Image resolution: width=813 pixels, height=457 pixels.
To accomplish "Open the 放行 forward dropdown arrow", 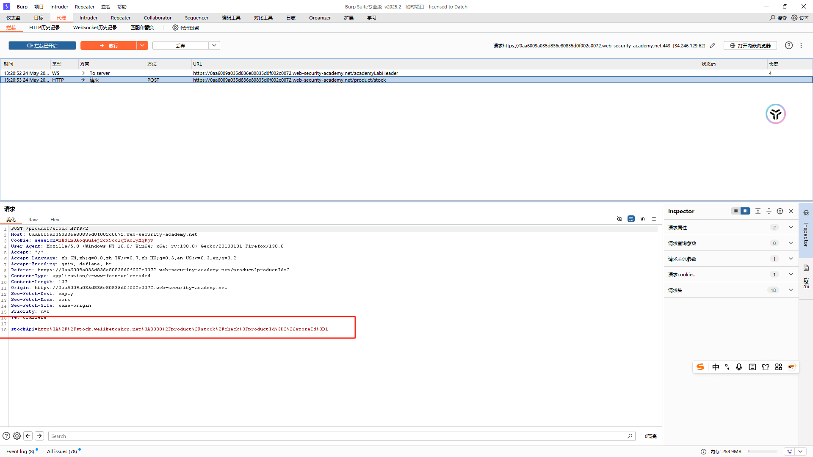I will tap(142, 45).
